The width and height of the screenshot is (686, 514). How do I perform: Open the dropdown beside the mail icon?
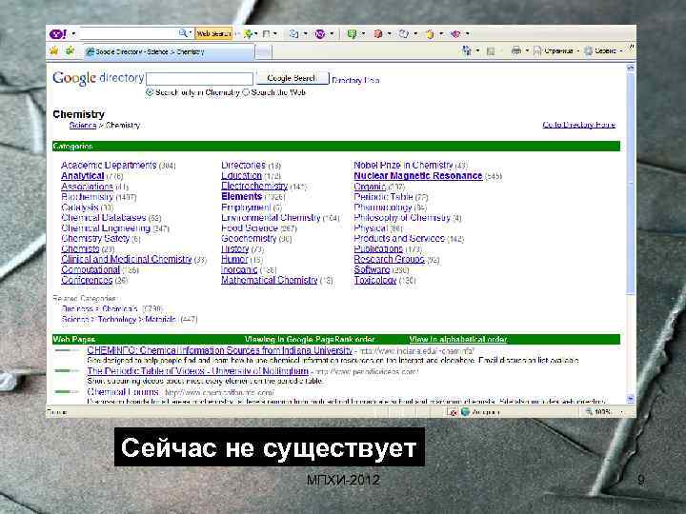point(306,33)
